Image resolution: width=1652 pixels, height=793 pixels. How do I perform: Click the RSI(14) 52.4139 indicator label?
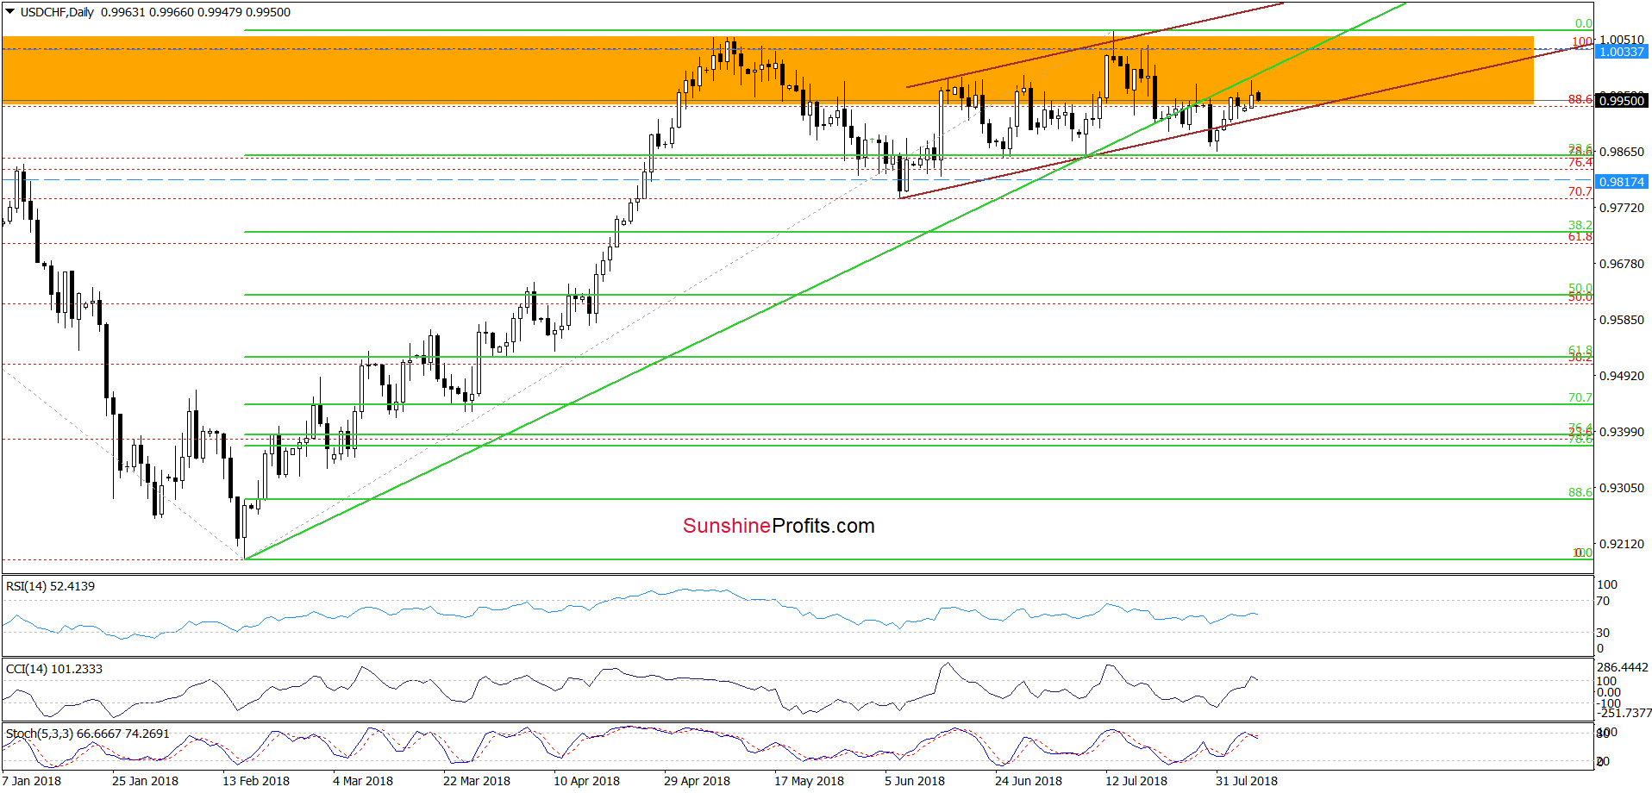pyautogui.click(x=50, y=586)
